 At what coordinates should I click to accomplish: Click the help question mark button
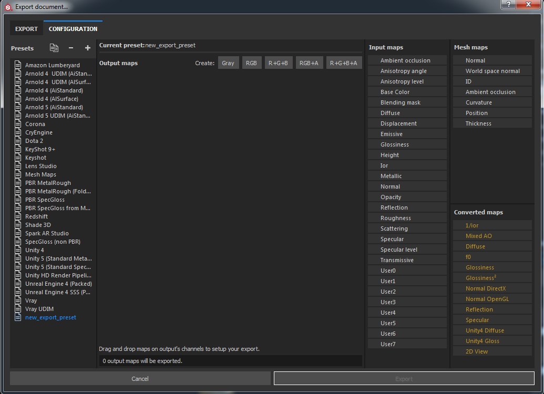[509, 4]
